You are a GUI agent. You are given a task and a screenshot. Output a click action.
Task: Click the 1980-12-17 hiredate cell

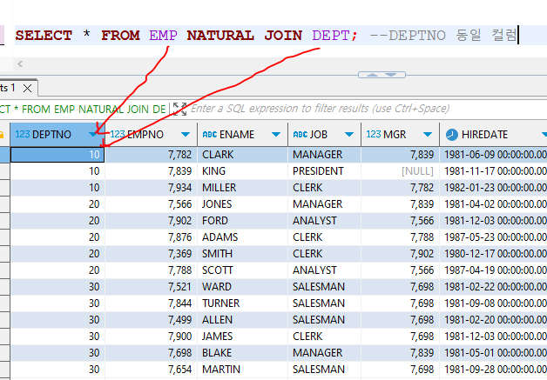[x=493, y=254]
